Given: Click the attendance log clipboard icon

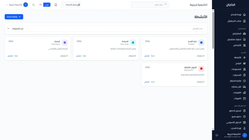Looking at the screenshot, I should click(244, 111).
